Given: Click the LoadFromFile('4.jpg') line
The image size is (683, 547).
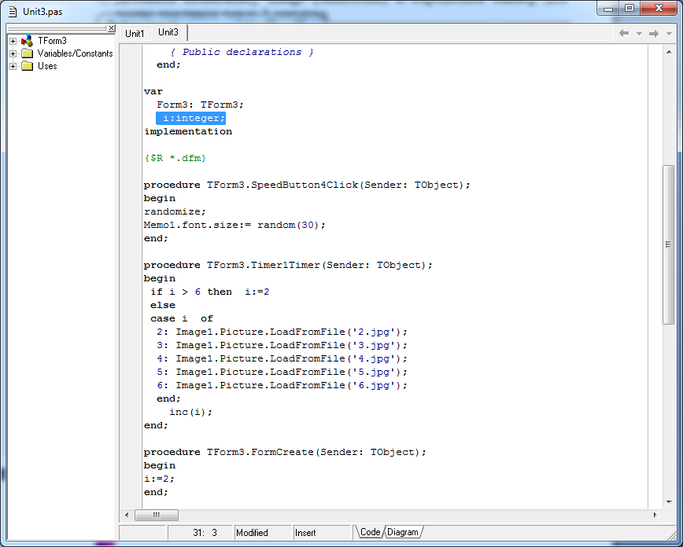Looking at the screenshot, I should click(x=282, y=358).
